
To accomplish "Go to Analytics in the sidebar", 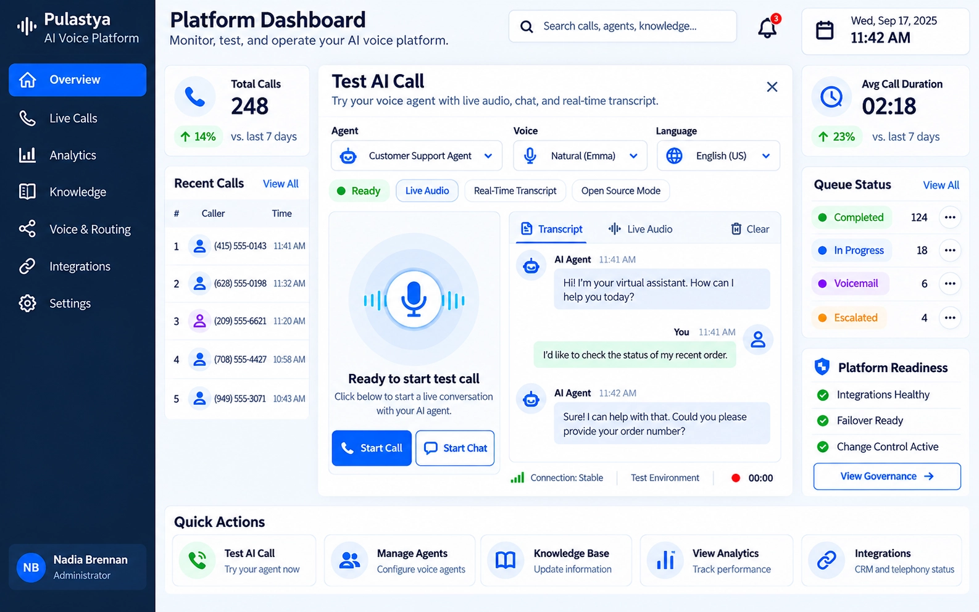I will tap(78, 155).
